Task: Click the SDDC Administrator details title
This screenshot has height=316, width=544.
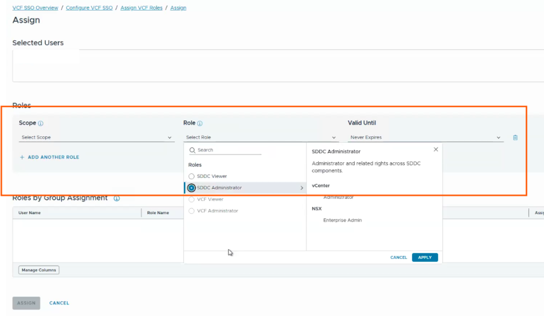Action: [336, 151]
